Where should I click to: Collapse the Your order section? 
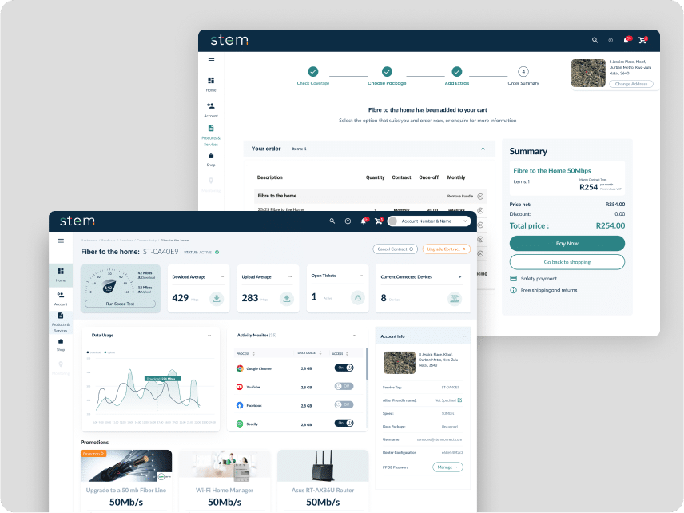click(483, 149)
